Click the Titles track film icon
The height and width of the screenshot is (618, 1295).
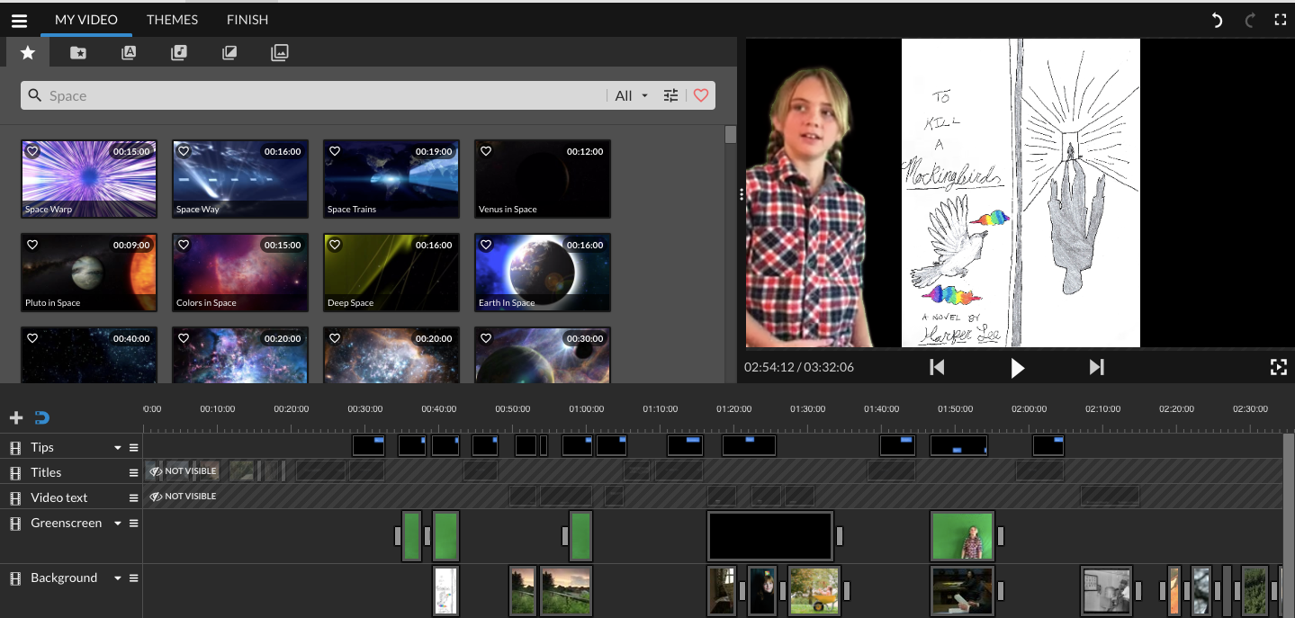pyautogui.click(x=15, y=472)
